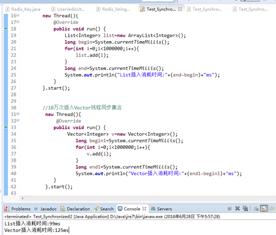This screenshot has width=276, height=235.
Task: Click override marker at line 33
Action: click(x=6, y=127)
